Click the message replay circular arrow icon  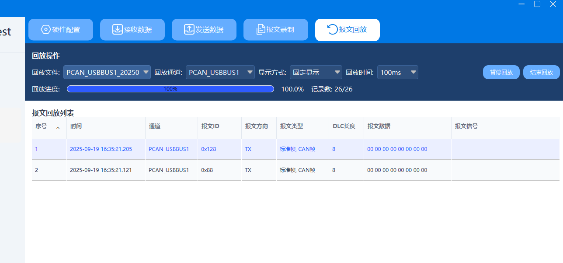pyautogui.click(x=332, y=30)
